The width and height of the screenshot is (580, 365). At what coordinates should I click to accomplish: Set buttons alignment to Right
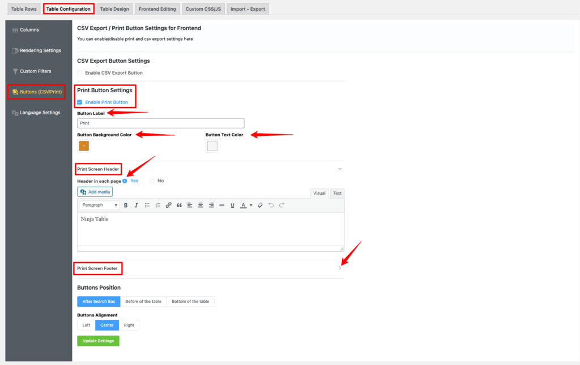pyautogui.click(x=129, y=325)
